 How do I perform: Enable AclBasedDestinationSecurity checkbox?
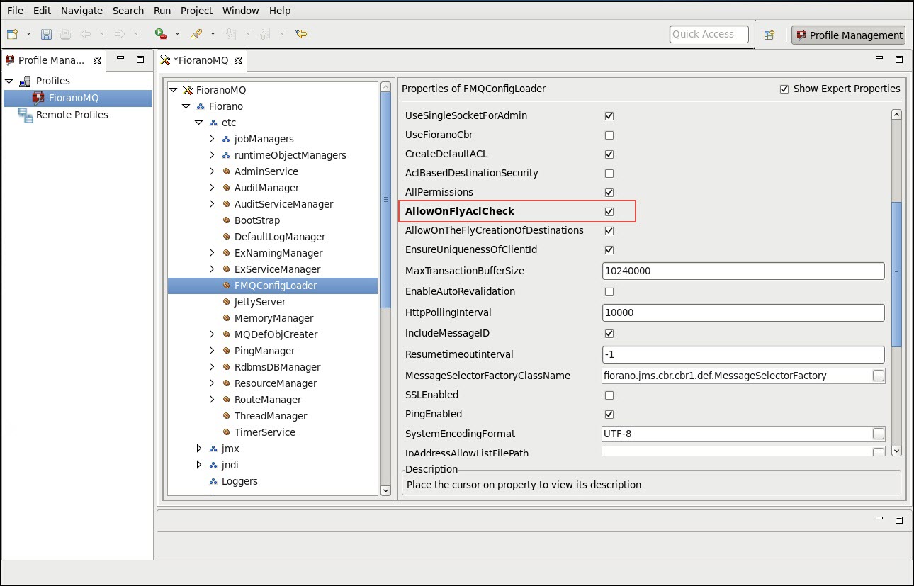(x=609, y=174)
